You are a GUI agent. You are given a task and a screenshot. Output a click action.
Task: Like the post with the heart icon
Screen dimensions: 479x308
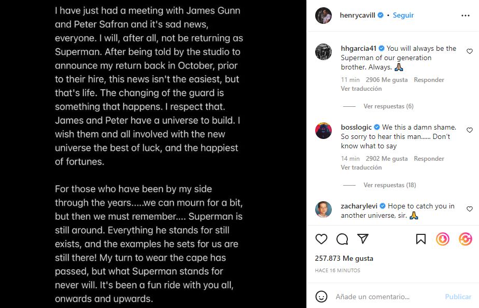(321, 240)
